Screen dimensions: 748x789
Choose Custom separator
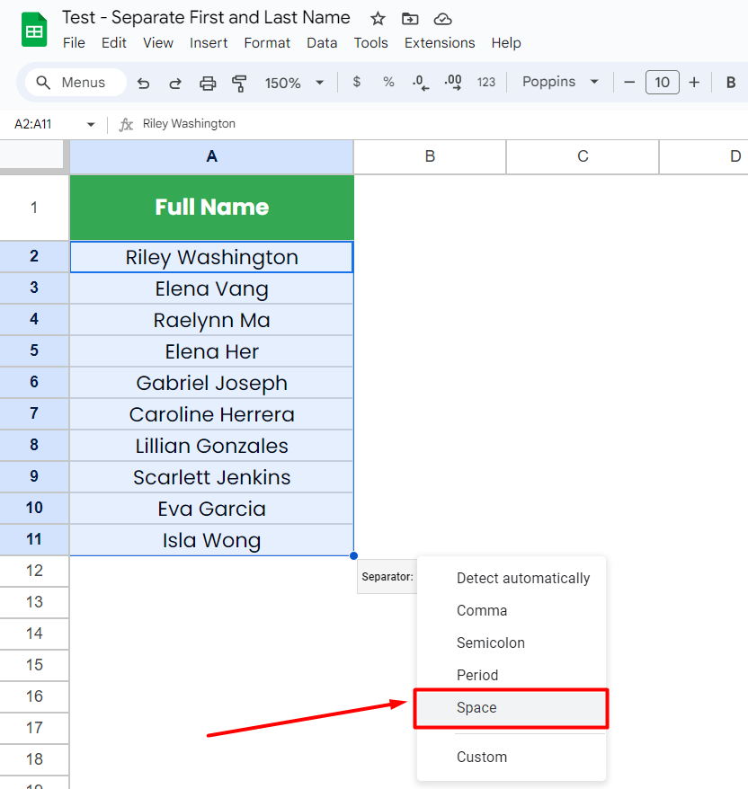[x=512, y=757]
